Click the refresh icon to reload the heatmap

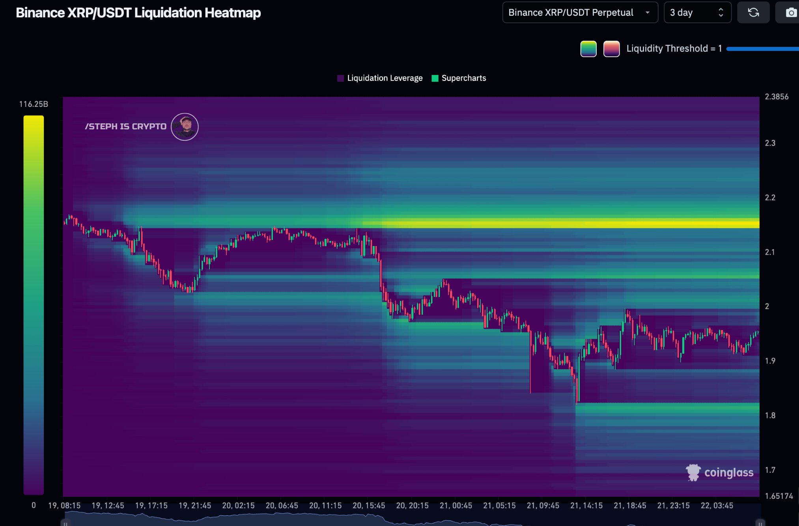[753, 12]
